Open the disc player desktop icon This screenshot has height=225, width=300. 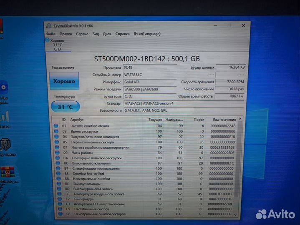coord(4,87)
